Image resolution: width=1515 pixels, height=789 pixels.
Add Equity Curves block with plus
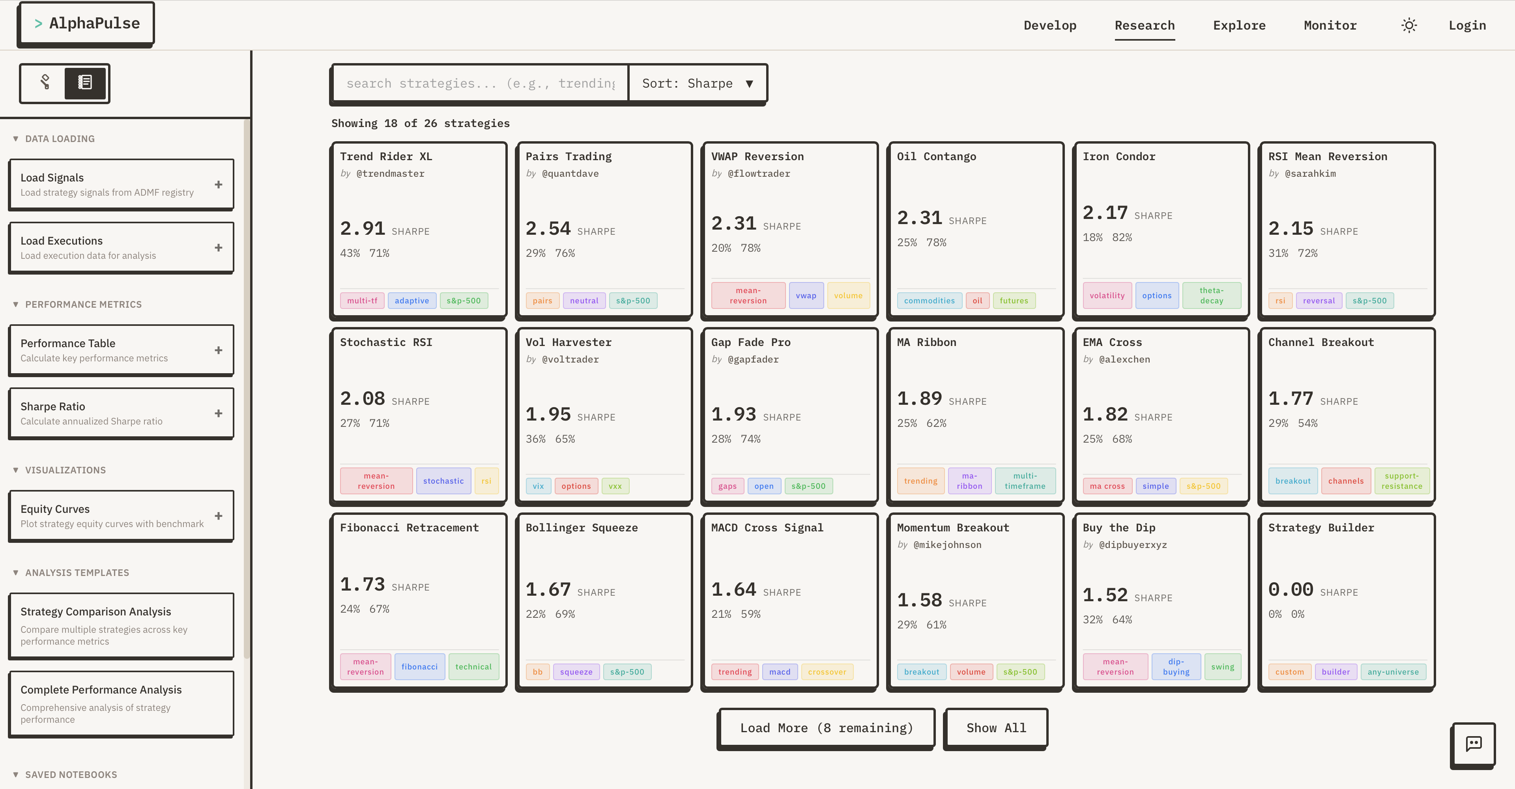tap(218, 516)
